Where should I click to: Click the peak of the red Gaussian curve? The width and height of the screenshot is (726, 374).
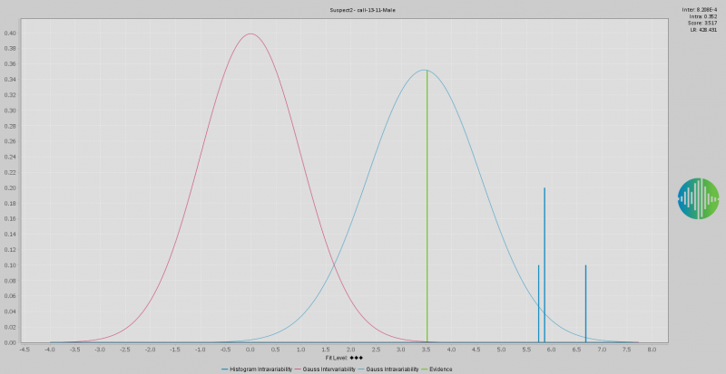pyautogui.click(x=250, y=34)
